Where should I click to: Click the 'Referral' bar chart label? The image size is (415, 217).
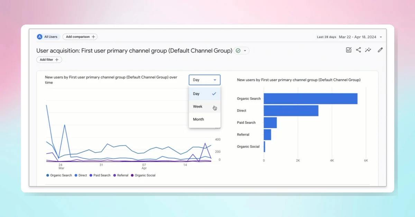(243, 135)
